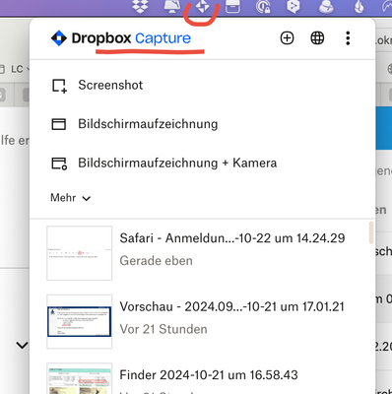This screenshot has width=392, height=394.
Task: Click the 'Vor 21 Stunden' label under Vorschau
Action: click(163, 329)
